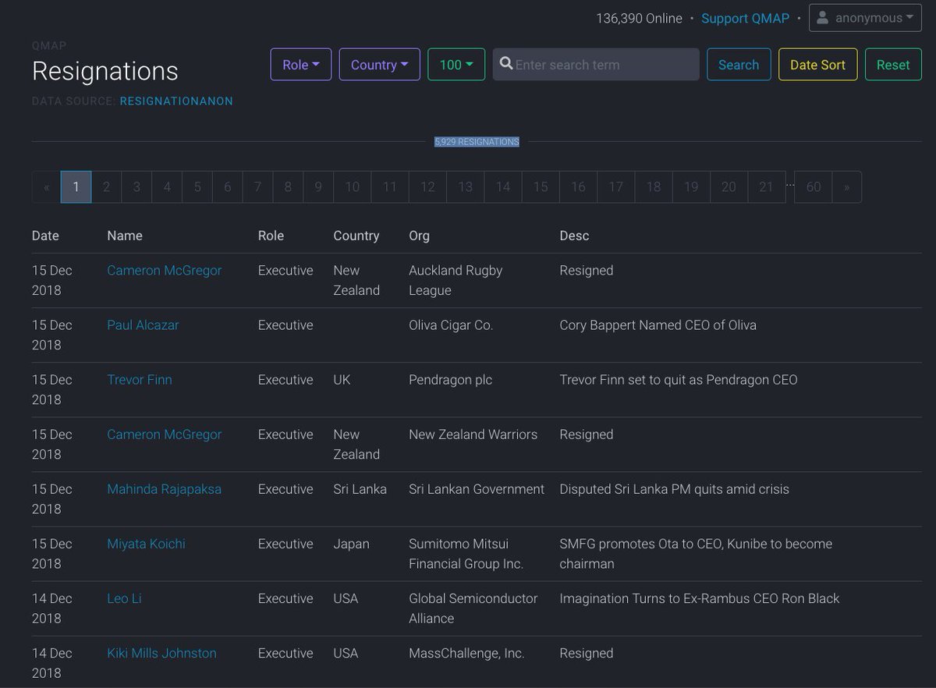Jump to page 16
Screen dimensions: 936x688
tap(578, 187)
